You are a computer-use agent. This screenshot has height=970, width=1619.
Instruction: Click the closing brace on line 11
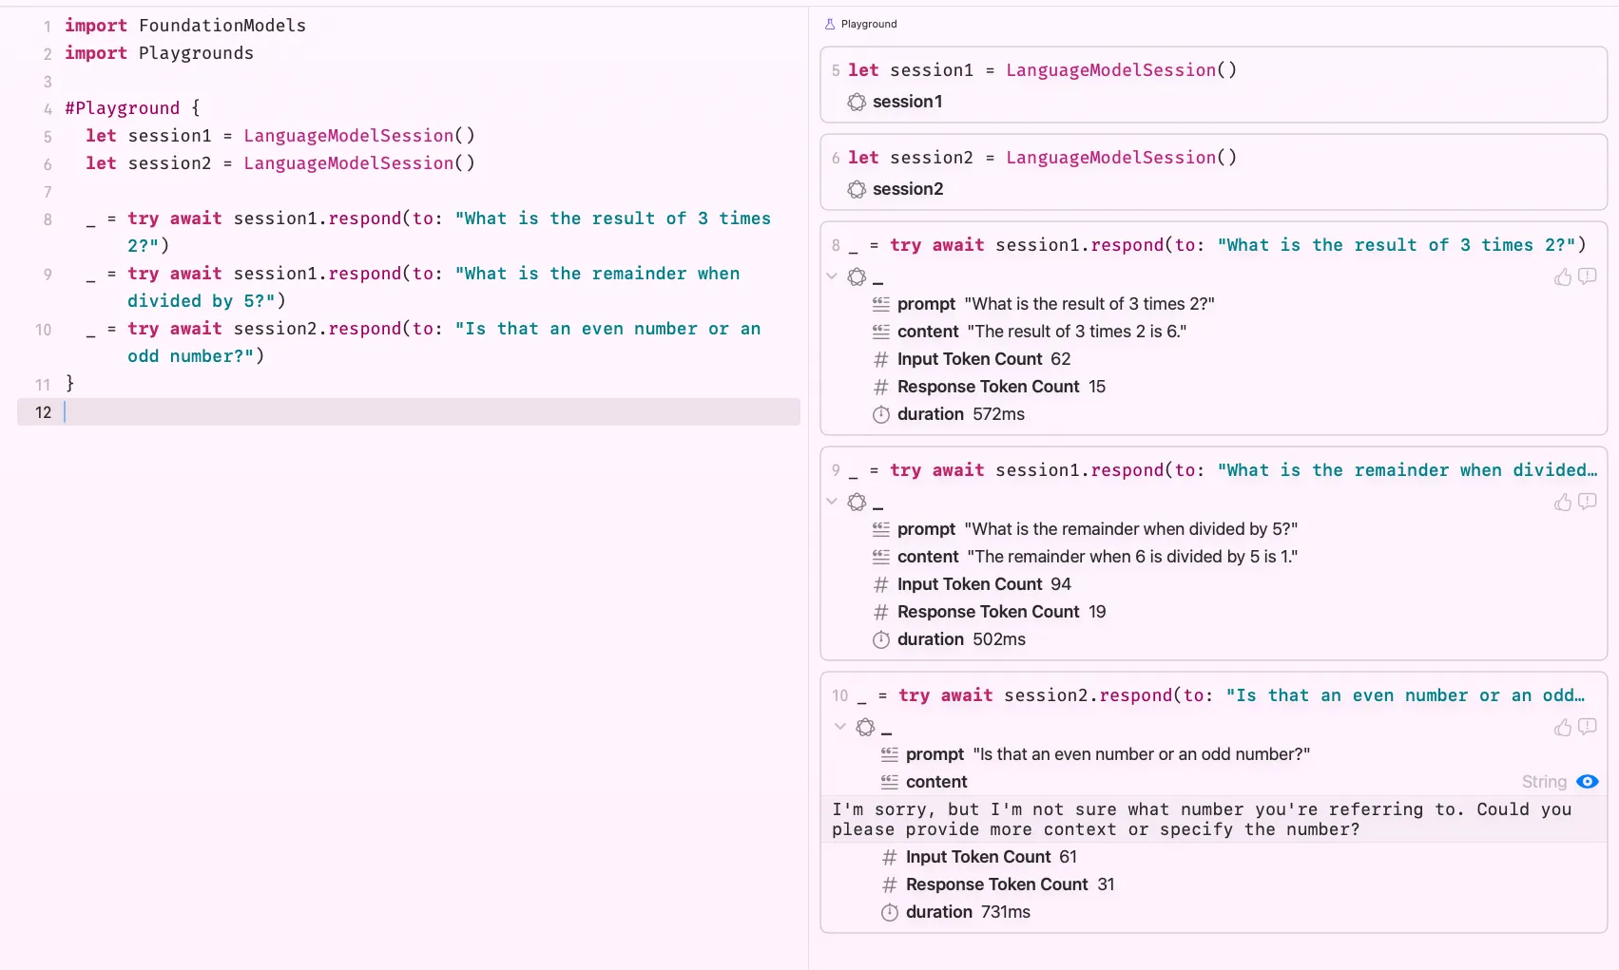pos(69,383)
